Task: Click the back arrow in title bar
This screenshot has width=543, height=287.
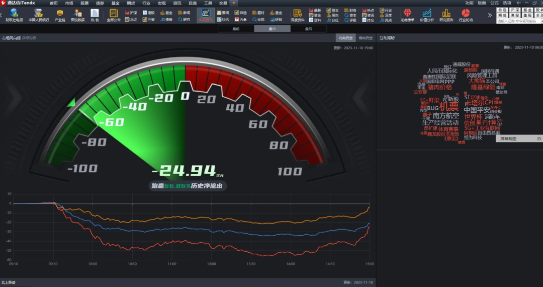Action: point(519,3)
